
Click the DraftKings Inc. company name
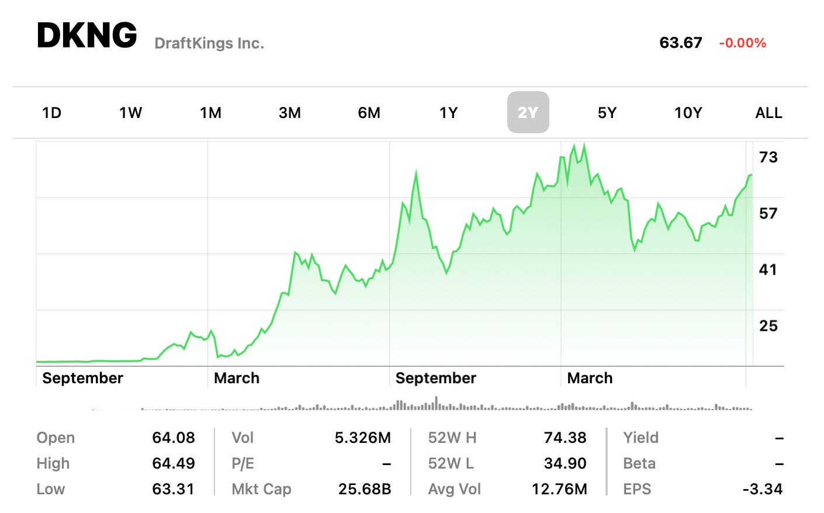(x=209, y=43)
